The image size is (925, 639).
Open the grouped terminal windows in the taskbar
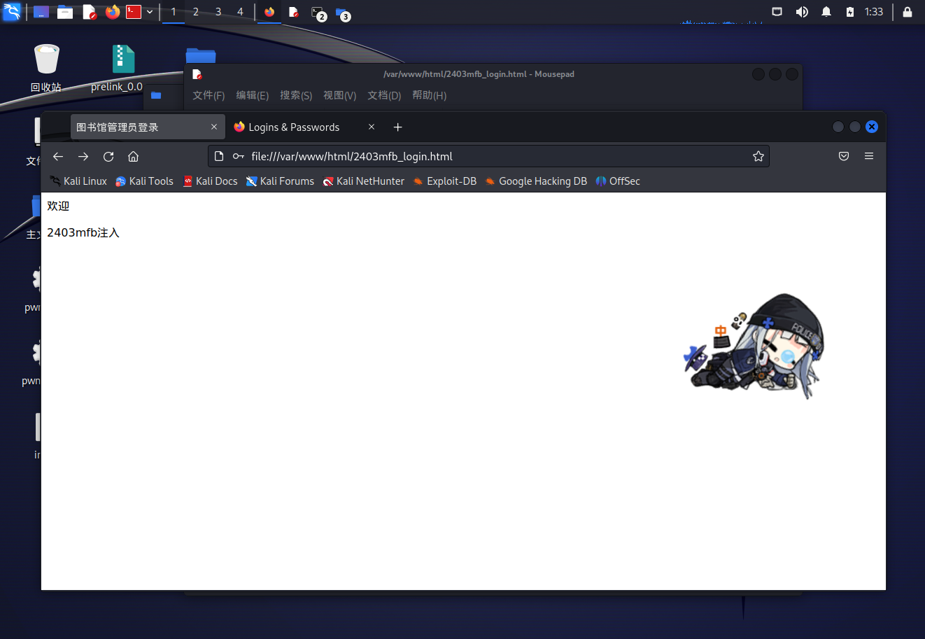[x=318, y=13]
